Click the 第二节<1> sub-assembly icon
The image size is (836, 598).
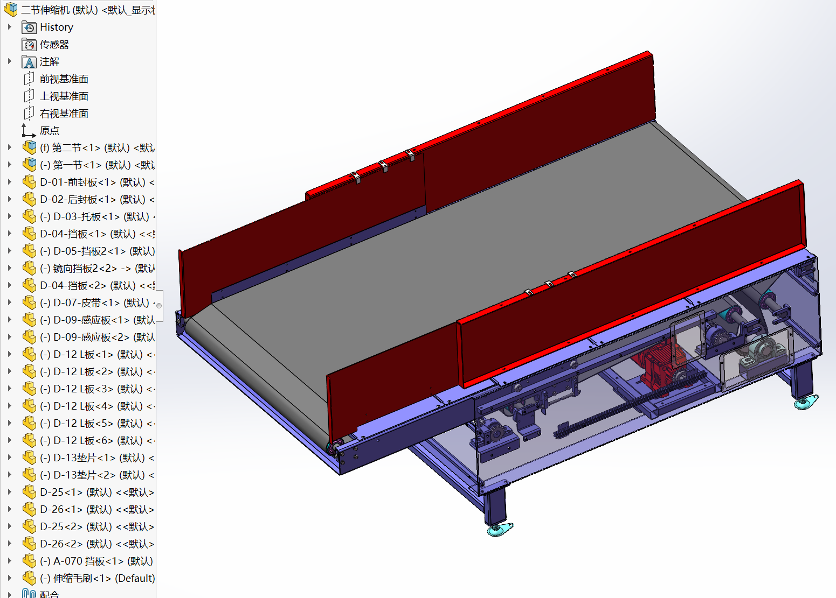[29, 148]
